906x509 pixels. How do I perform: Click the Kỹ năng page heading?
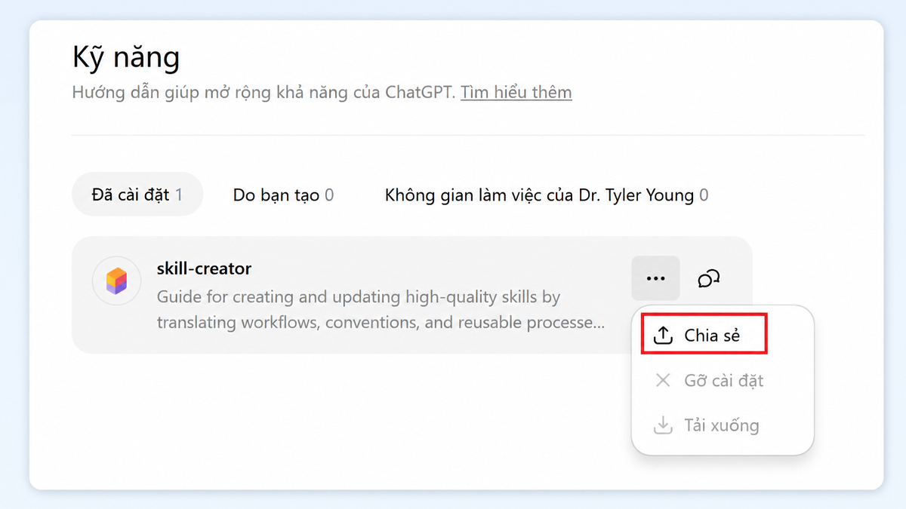click(126, 57)
